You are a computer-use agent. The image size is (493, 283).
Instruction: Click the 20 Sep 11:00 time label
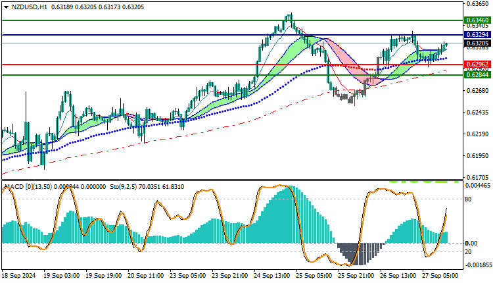(x=145, y=276)
